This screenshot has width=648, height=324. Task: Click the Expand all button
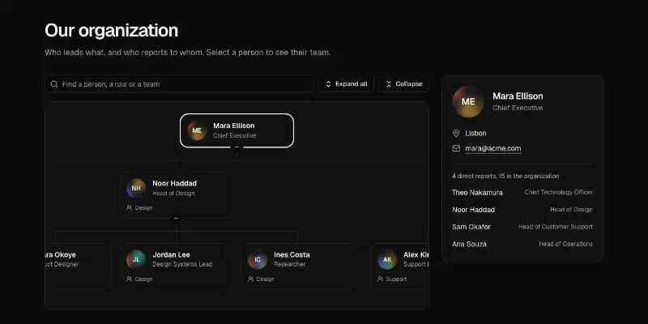[346, 84]
